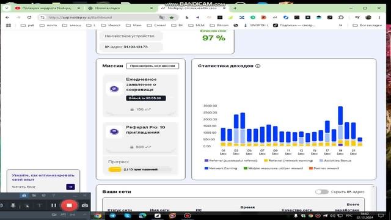391x220 pixels.
Task: Click the microphone icon in the system tray
Action: (296, 216)
